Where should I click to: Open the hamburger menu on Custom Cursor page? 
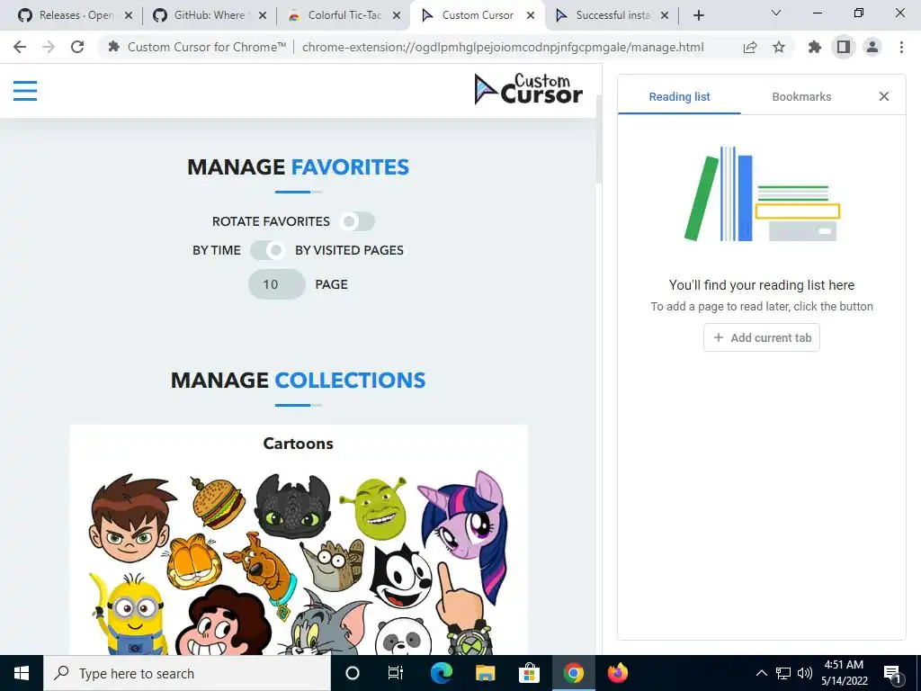[x=25, y=91]
